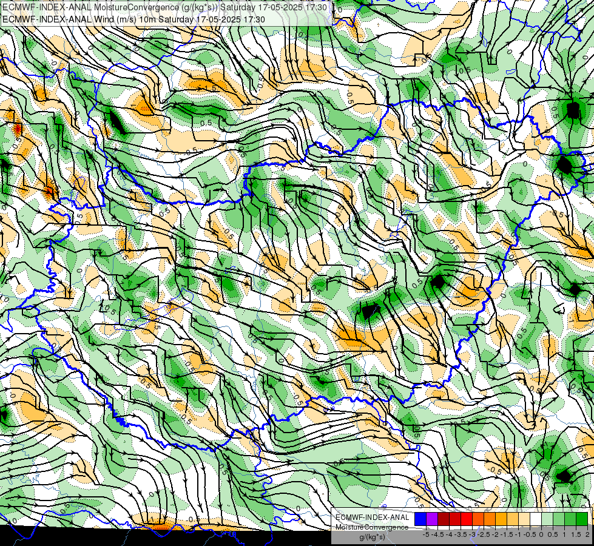The width and height of the screenshot is (594, 546).
Task: Click the -0.5 tick label on legend scale
Action: click(530, 534)
